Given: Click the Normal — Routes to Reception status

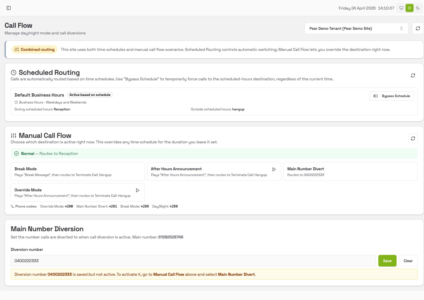Looking at the screenshot, I should [214, 153].
